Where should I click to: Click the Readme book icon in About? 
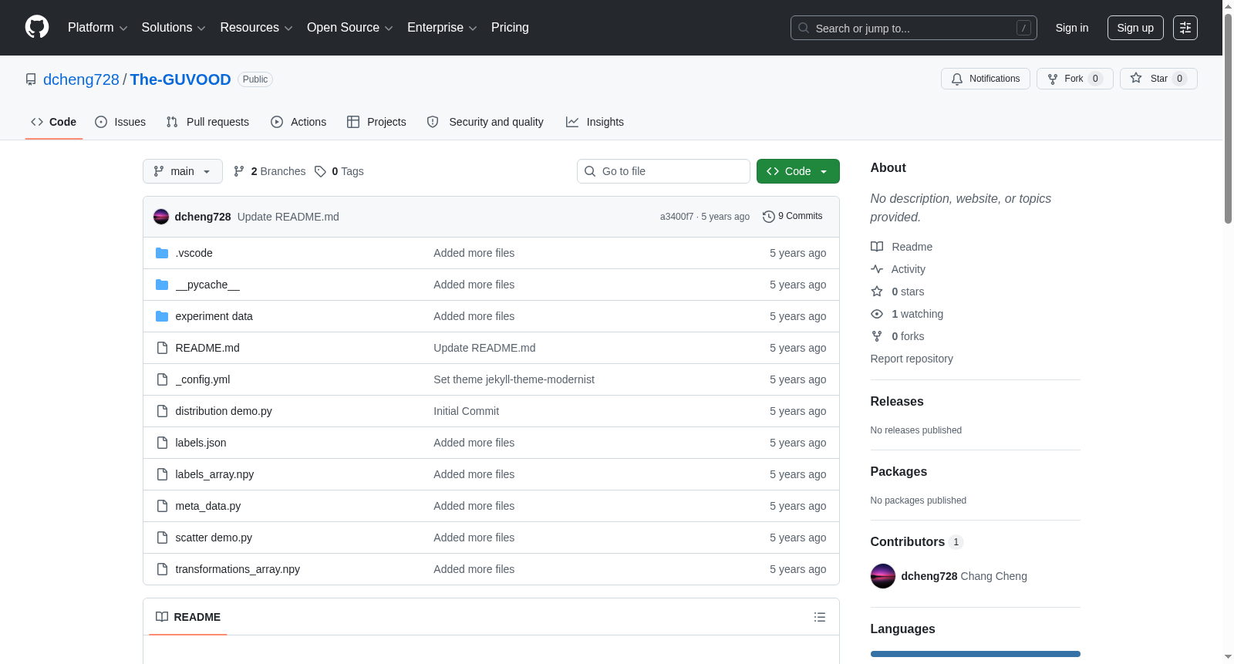(x=877, y=247)
